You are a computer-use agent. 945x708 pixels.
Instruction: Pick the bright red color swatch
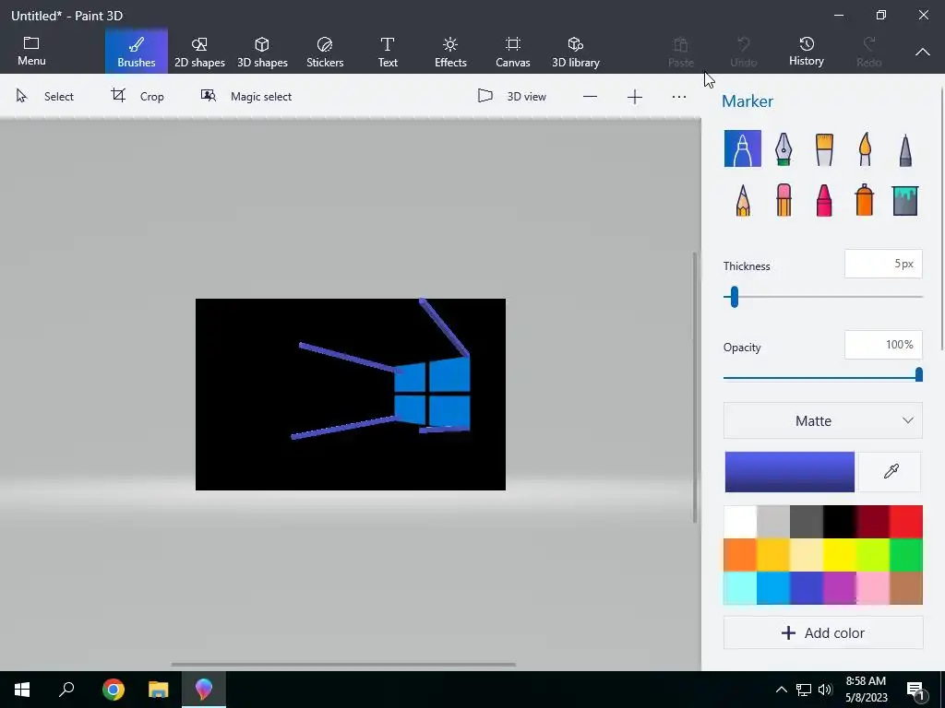click(906, 522)
